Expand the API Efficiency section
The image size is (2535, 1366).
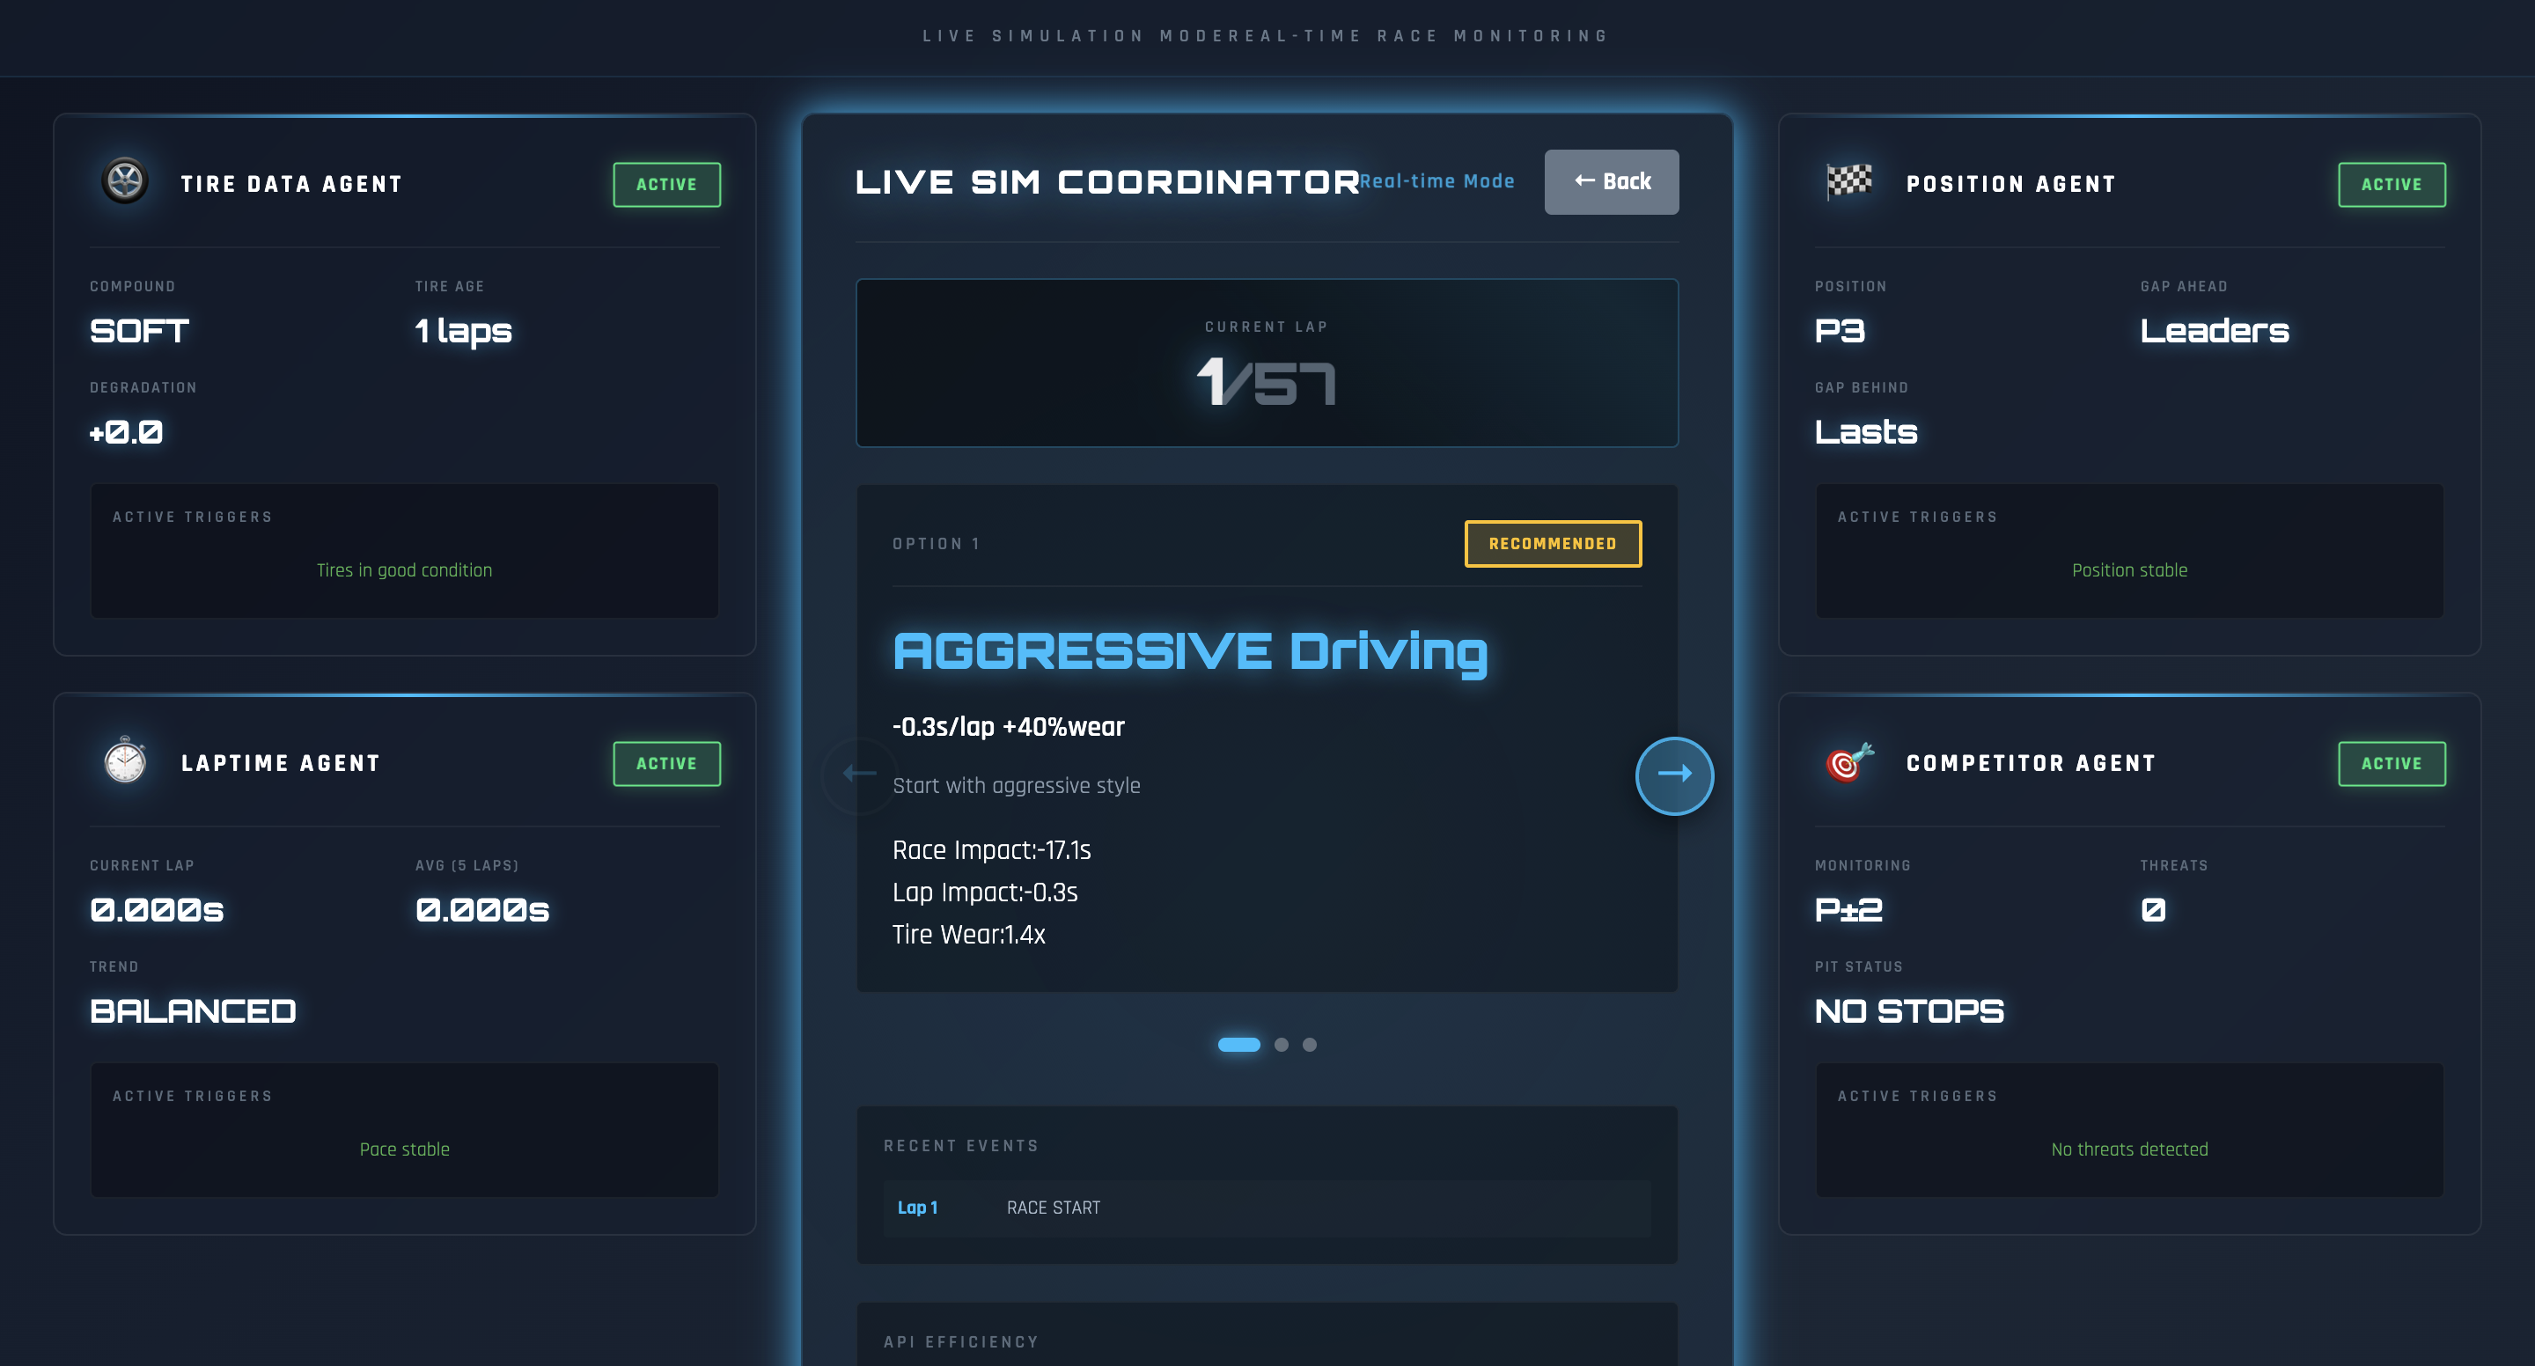click(x=961, y=1341)
